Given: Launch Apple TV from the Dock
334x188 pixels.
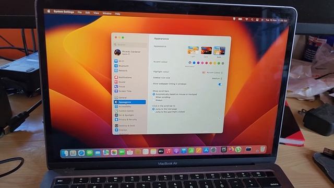Looking at the screenshot, I should 161,151.
